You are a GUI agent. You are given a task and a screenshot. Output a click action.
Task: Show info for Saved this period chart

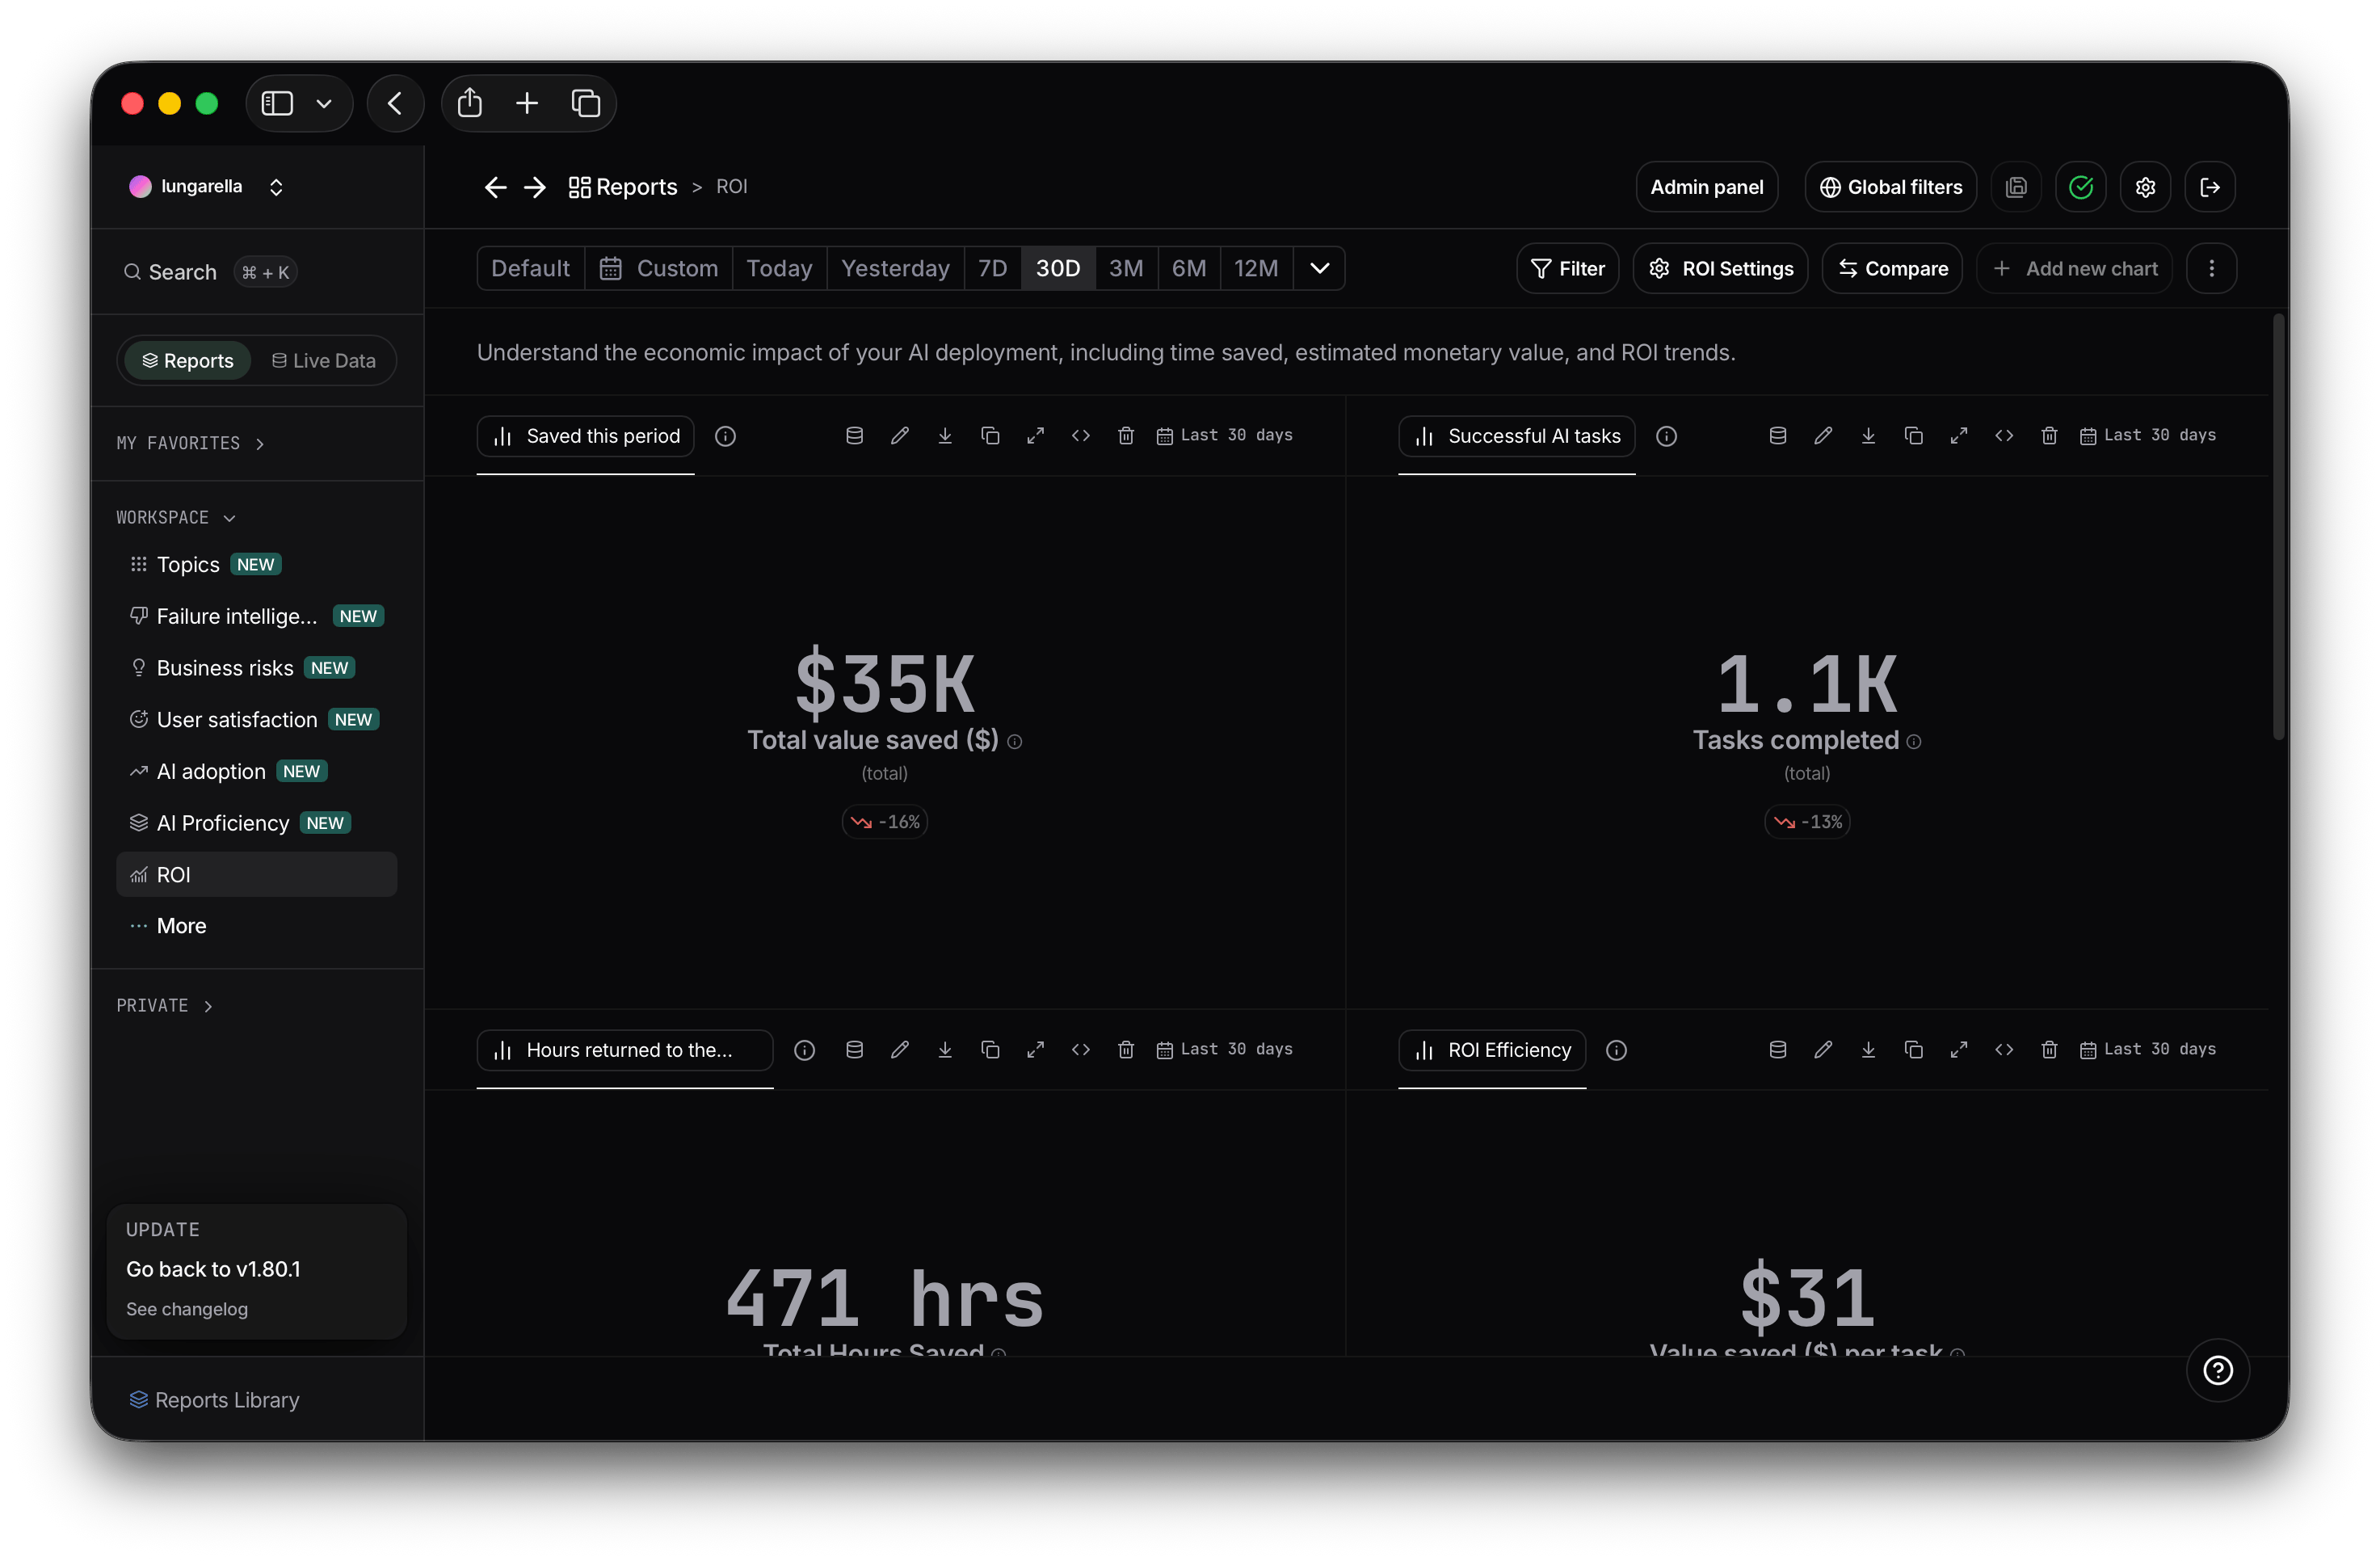pyautogui.click(x=726, y=436)
